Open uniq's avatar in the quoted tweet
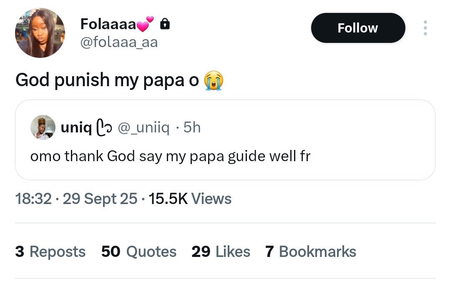Screen dimensions: 450x289 [43, 127]
